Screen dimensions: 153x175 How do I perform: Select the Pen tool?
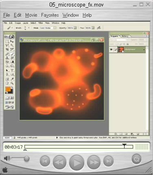coord(7,74)
